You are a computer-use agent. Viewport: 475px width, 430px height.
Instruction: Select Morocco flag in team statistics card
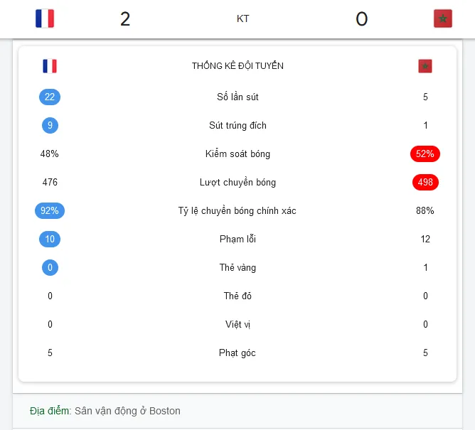425,66
